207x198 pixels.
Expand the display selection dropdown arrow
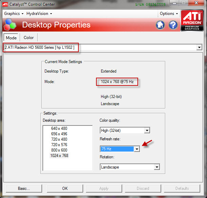pos(199,47)
